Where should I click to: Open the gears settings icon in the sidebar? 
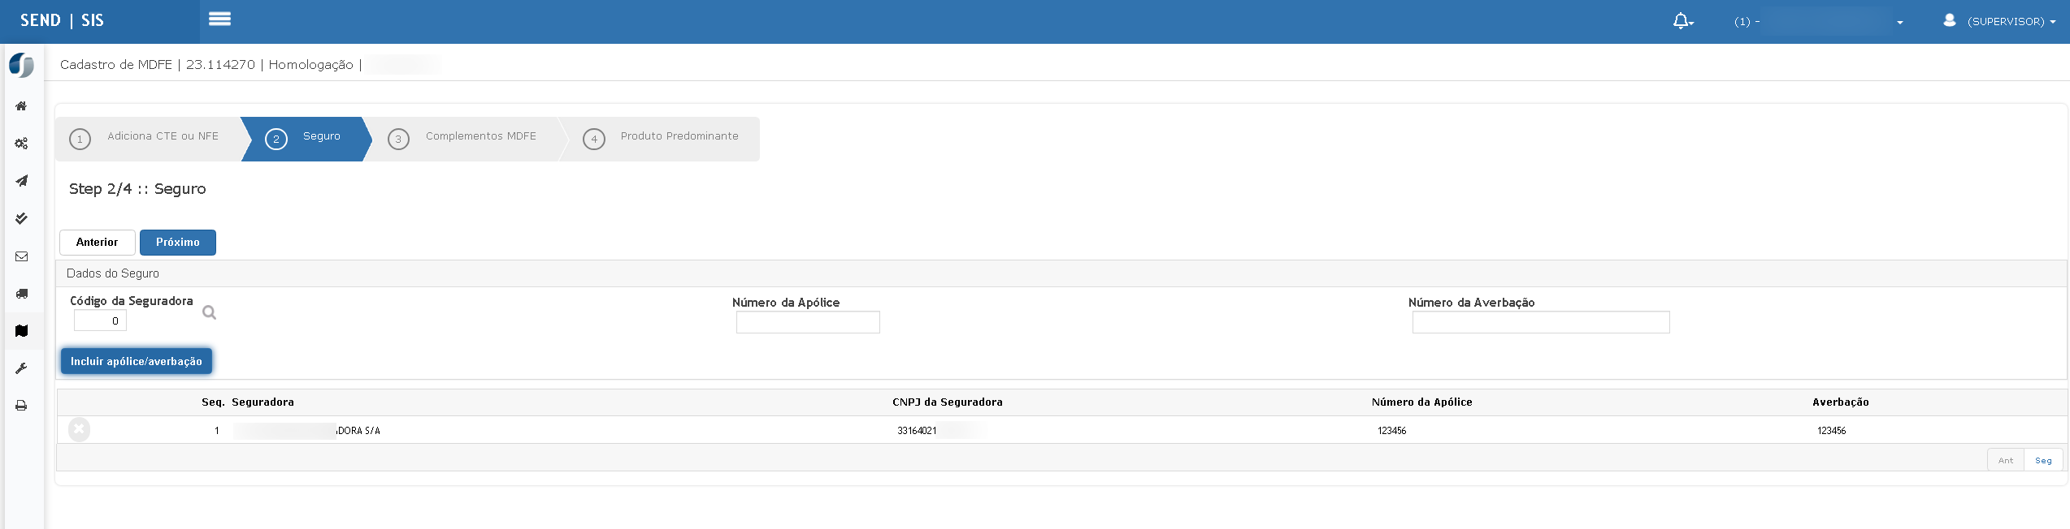(22, 144)
